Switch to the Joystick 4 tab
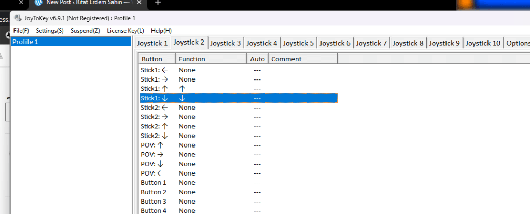Screen dimensions: 530x214 262,43
